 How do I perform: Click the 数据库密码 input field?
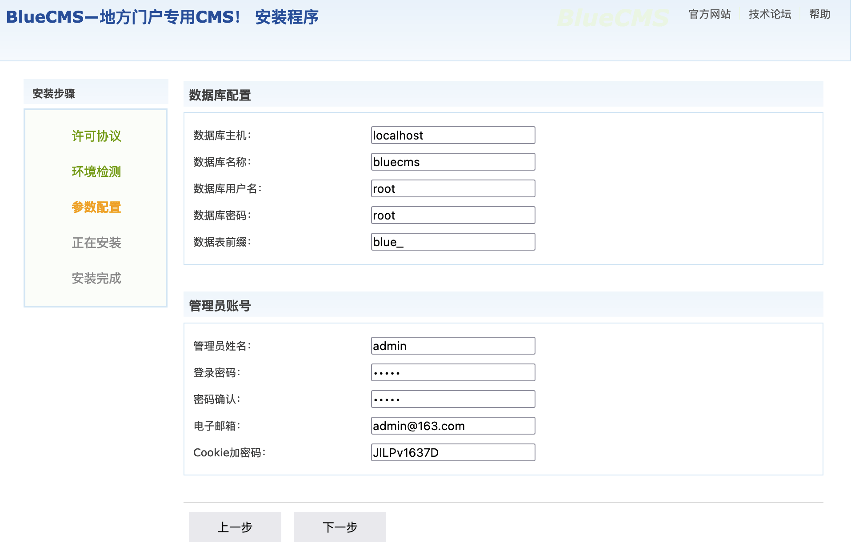452,215
